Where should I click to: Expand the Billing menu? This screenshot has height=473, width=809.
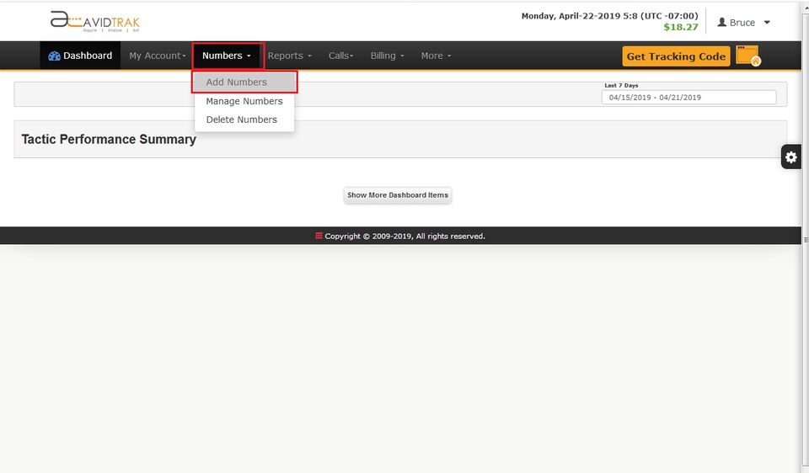pyautogui.click(x=387, y=56)
